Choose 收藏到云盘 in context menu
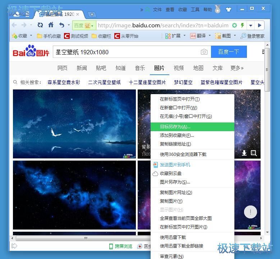Image resolution: width=280 pixels, height=259 pixels. 193,173
